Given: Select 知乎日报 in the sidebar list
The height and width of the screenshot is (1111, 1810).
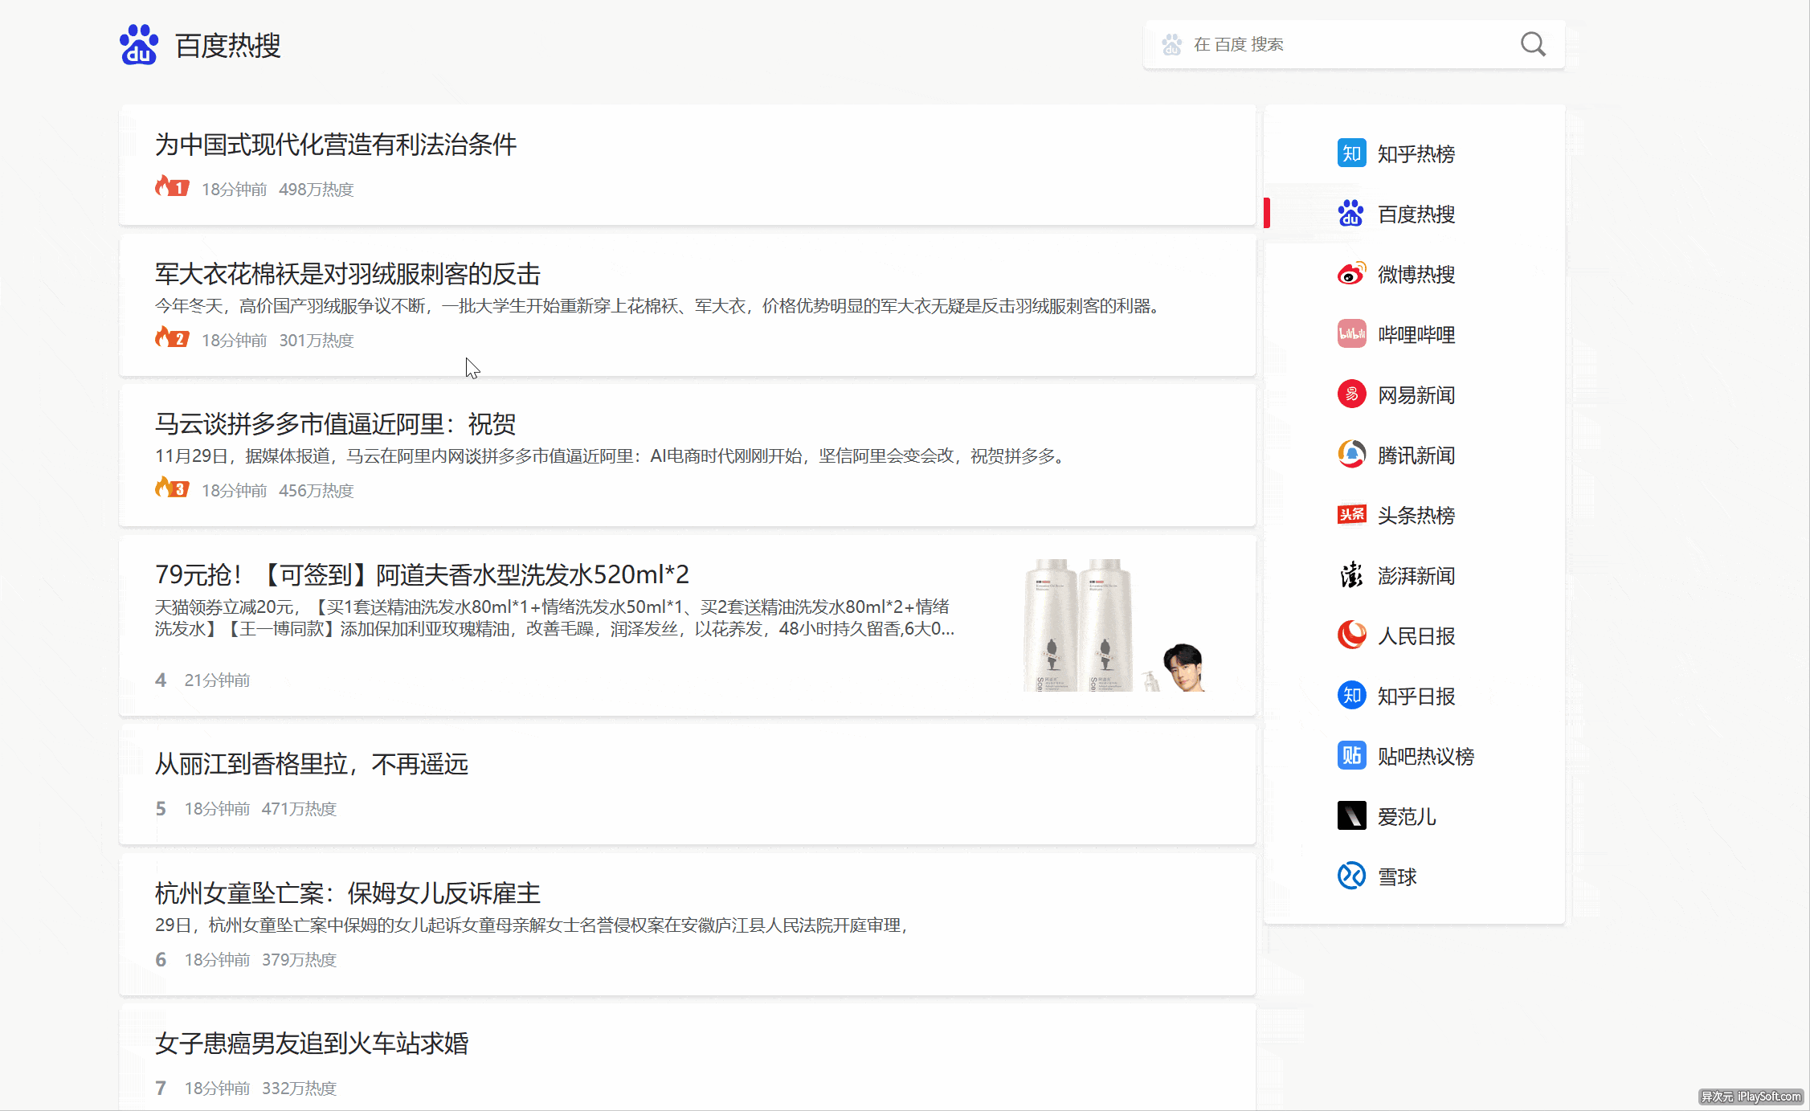Looking at the screenshot, I should [1416, 696].
